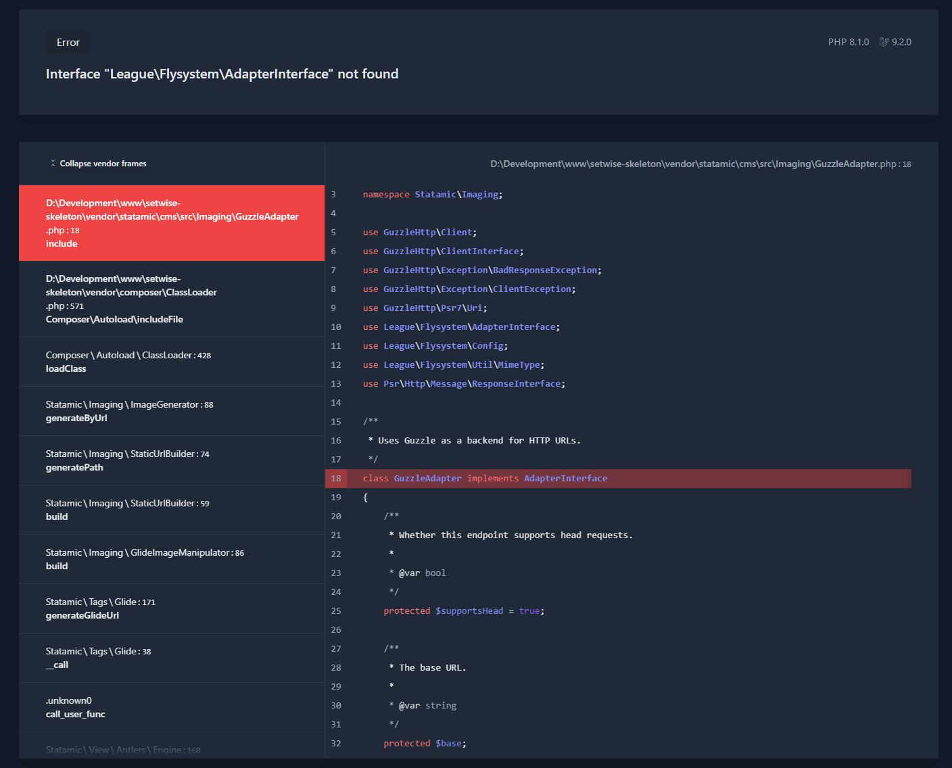Open the .unknown0 call_user_func frame
The height and width of the screenshot is (768, 952).
(171, 706)
